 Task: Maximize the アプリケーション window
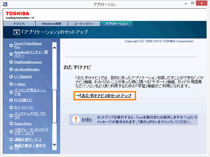click(193, 3)
